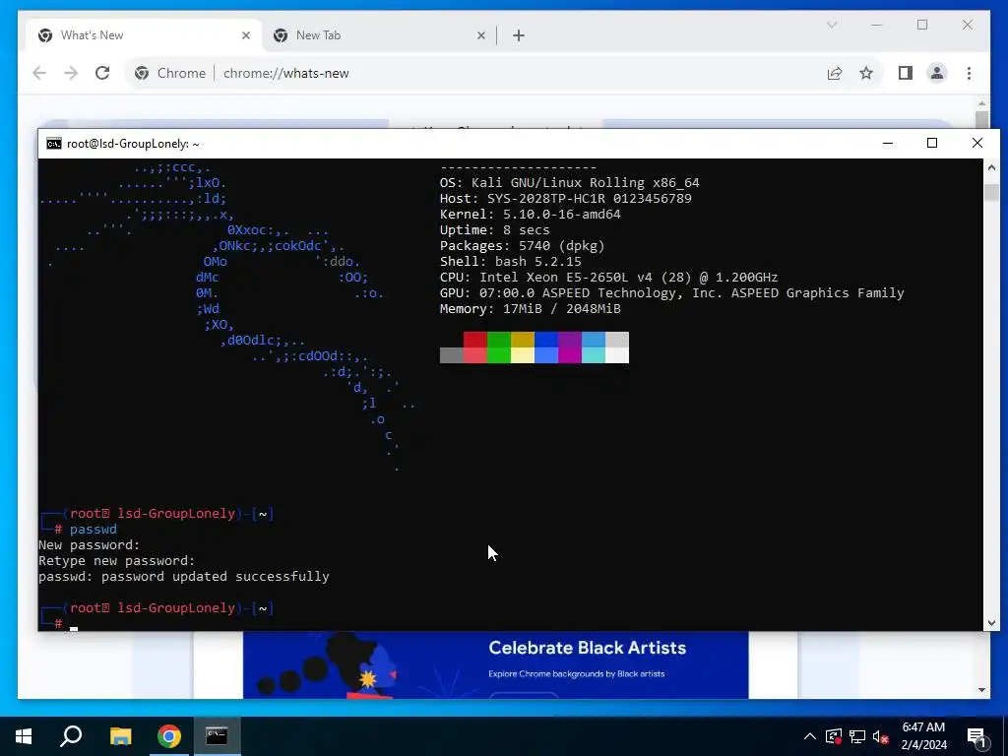
Task: Click security alert tray icon
Action: [x=834, y=736]
